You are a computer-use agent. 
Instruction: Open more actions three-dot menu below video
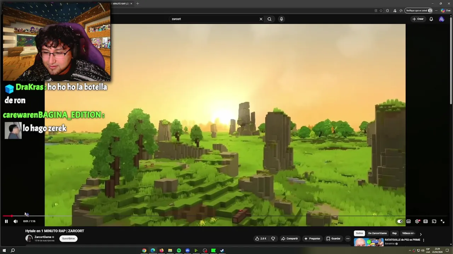(348, 238)
